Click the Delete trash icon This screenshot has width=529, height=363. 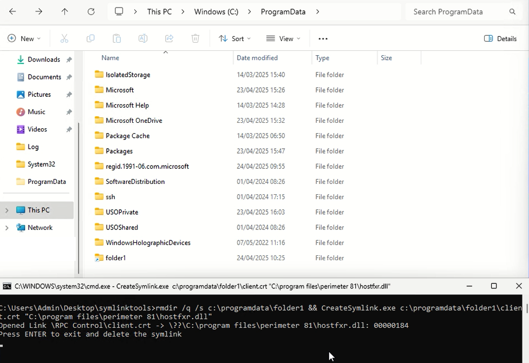pyautogui.click(x=195, y=38)
